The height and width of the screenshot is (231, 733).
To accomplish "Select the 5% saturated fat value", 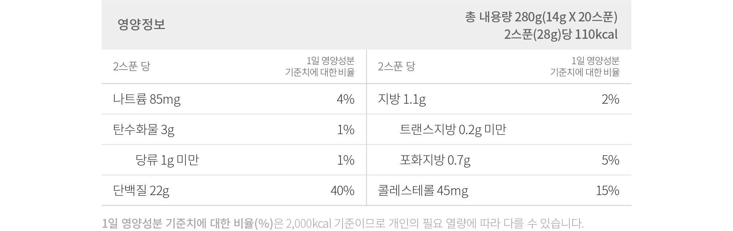I will (x=610, y=160).
